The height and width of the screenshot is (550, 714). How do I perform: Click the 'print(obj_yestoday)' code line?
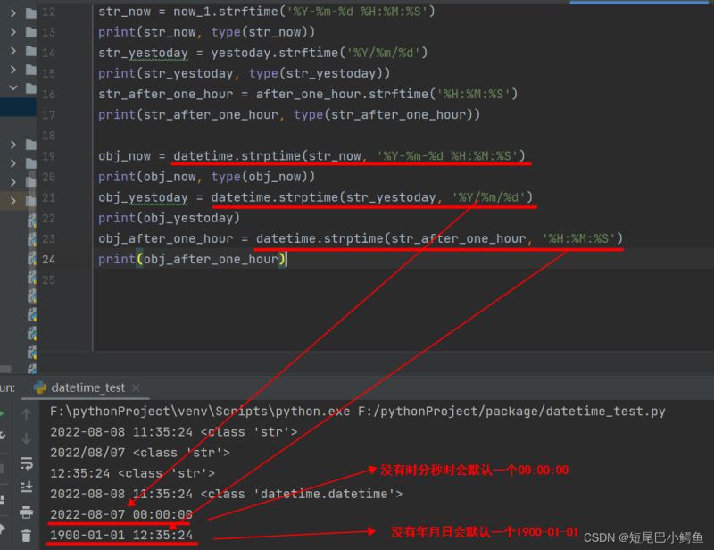pos(169,218)
